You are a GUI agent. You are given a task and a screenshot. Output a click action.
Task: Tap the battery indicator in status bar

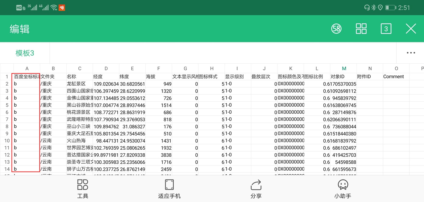tap(390, 8)
